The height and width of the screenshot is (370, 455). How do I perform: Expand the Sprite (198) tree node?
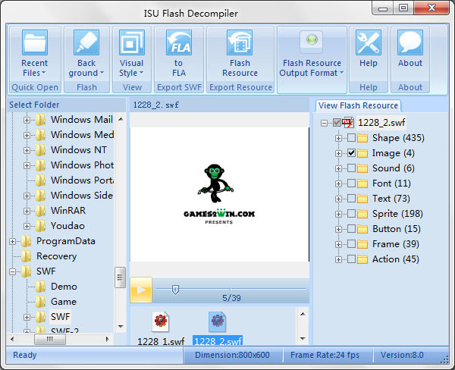[x=338, y=214]
